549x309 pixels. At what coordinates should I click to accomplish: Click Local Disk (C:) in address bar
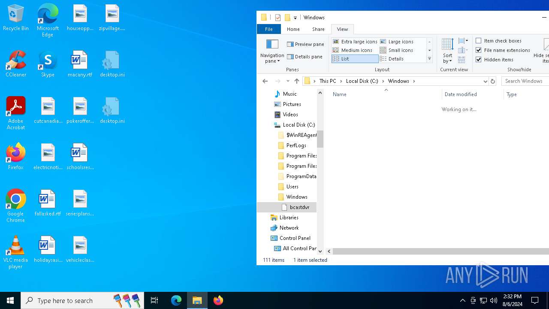click(x=362, y=81)
